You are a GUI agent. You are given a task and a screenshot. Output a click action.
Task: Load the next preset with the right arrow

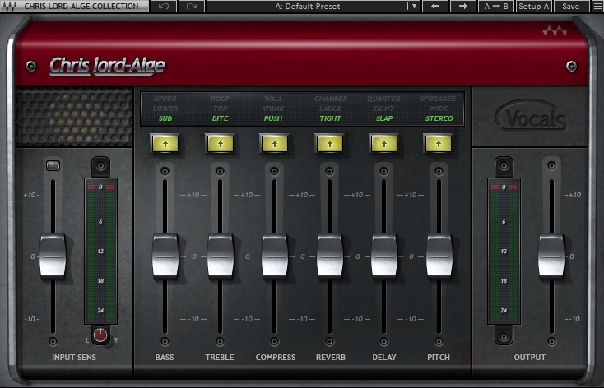click(462, 7)
